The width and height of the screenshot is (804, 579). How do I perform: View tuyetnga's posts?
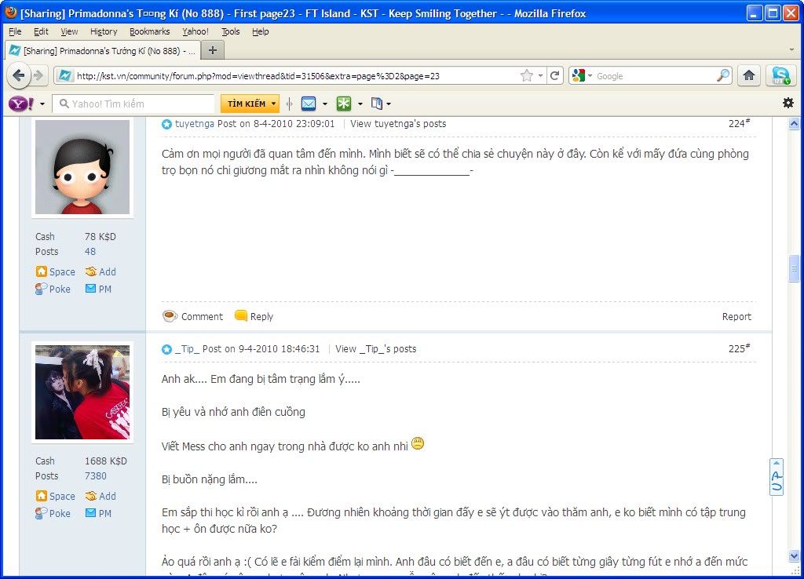pyautogui.click(x=398, y=123)
